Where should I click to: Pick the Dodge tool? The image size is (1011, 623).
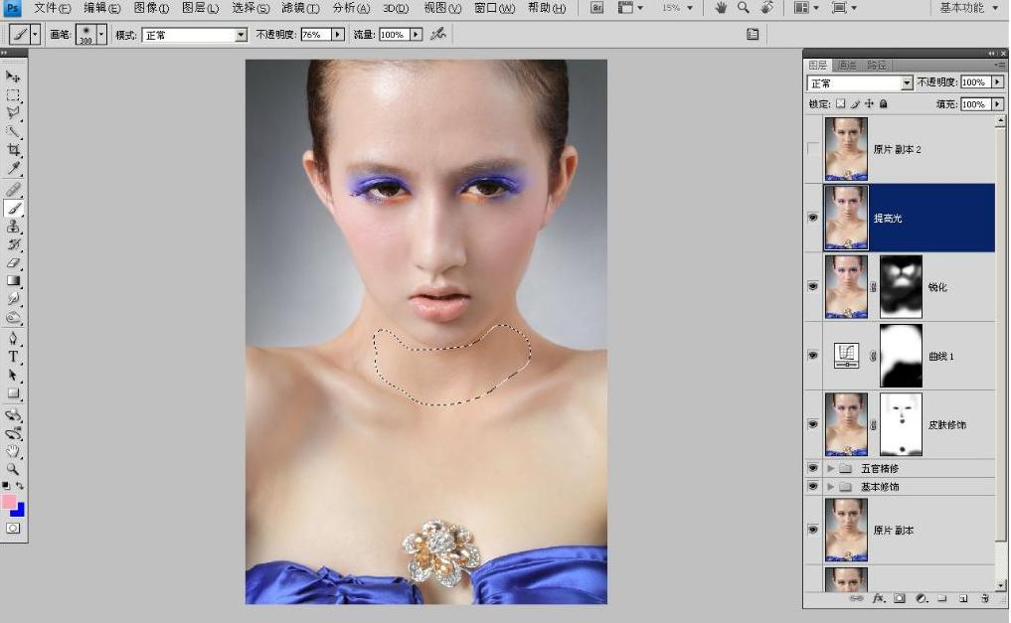pos(13,318)
